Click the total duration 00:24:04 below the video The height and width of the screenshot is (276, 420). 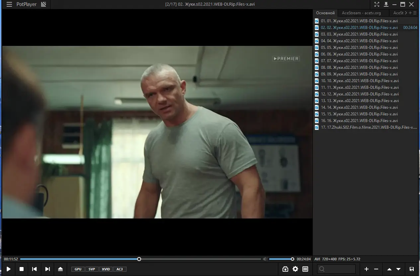tap(304, 259)
